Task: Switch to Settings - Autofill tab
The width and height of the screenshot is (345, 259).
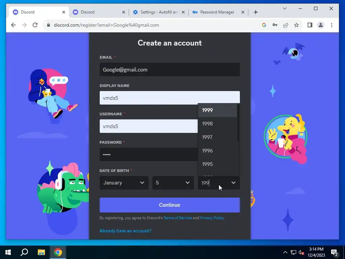Action: [159, 12]
